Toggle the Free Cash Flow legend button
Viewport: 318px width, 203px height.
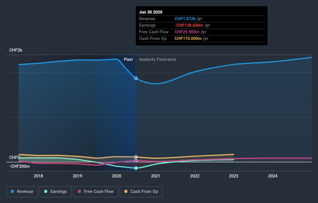click(x=96, y=192)
